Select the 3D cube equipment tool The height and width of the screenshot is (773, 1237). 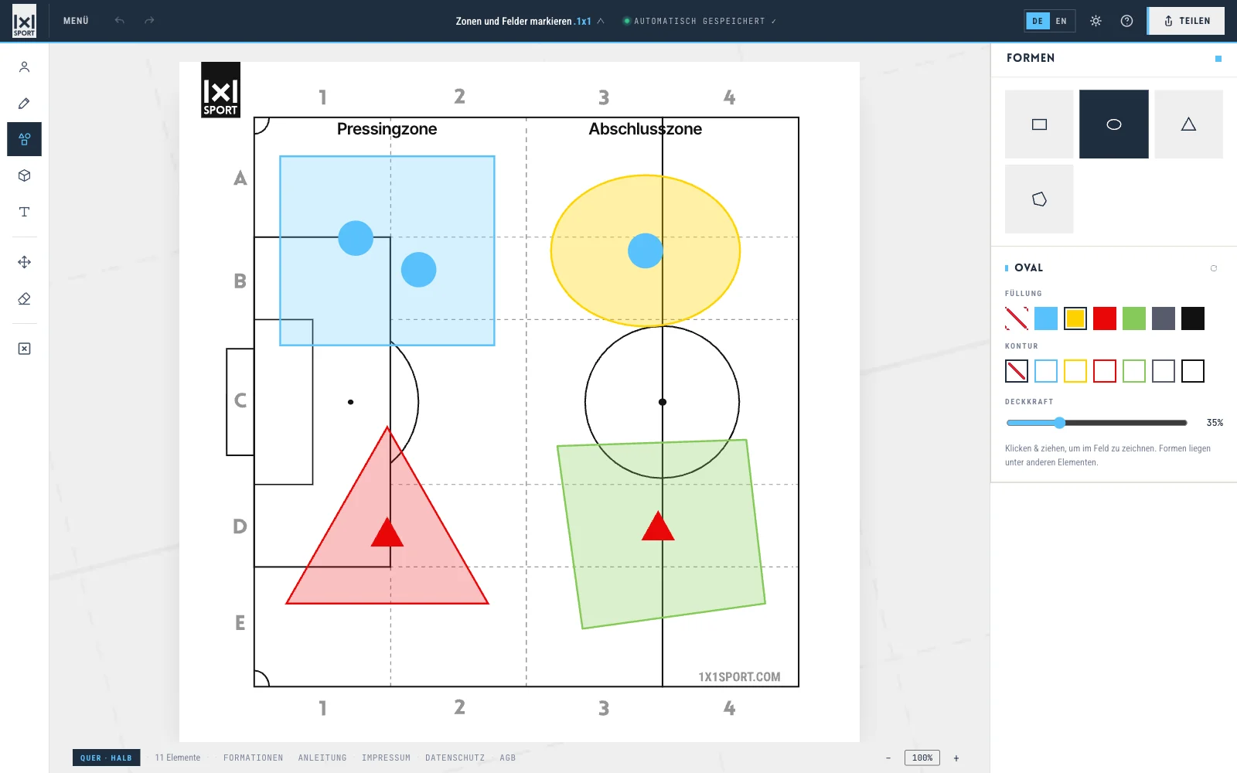(24, 175)
